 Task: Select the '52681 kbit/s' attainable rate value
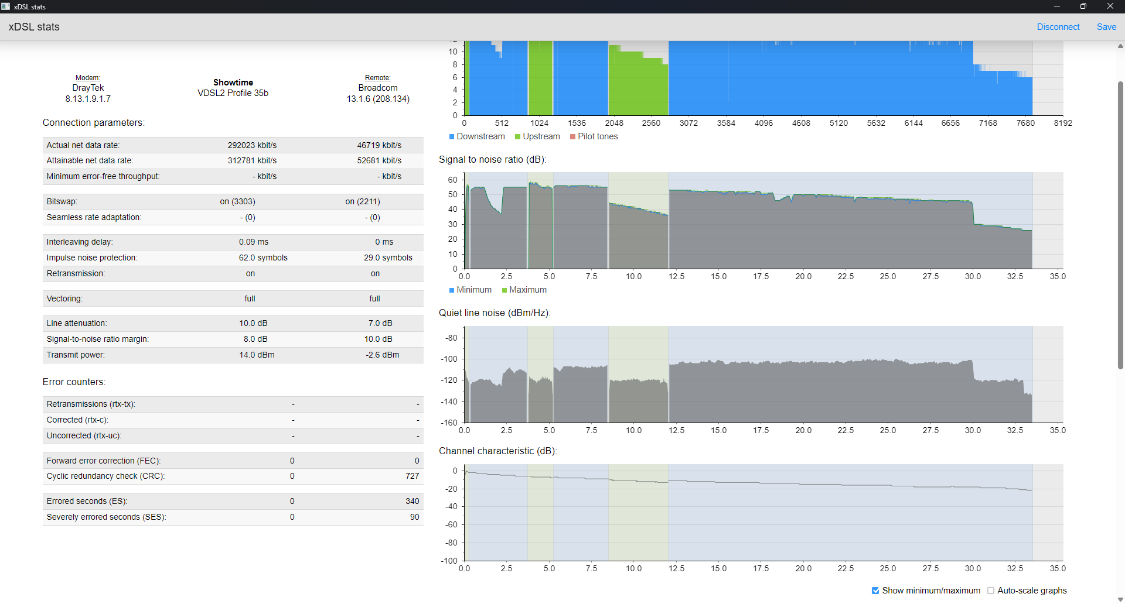tap(379, 160)
